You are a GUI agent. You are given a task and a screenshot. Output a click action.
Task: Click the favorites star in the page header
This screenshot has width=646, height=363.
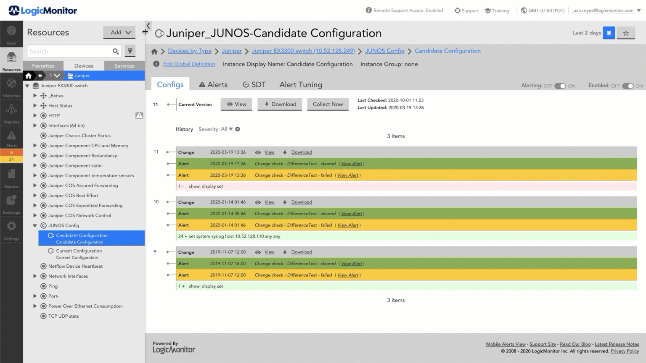(626, 32)
